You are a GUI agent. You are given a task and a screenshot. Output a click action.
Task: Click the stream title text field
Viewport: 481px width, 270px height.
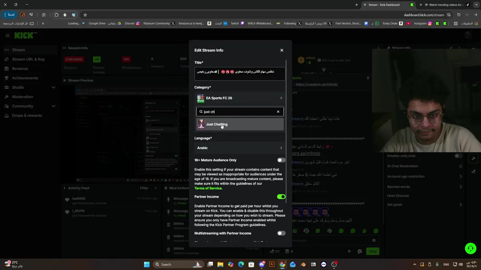pyautogui.click(x=240, y=73)
